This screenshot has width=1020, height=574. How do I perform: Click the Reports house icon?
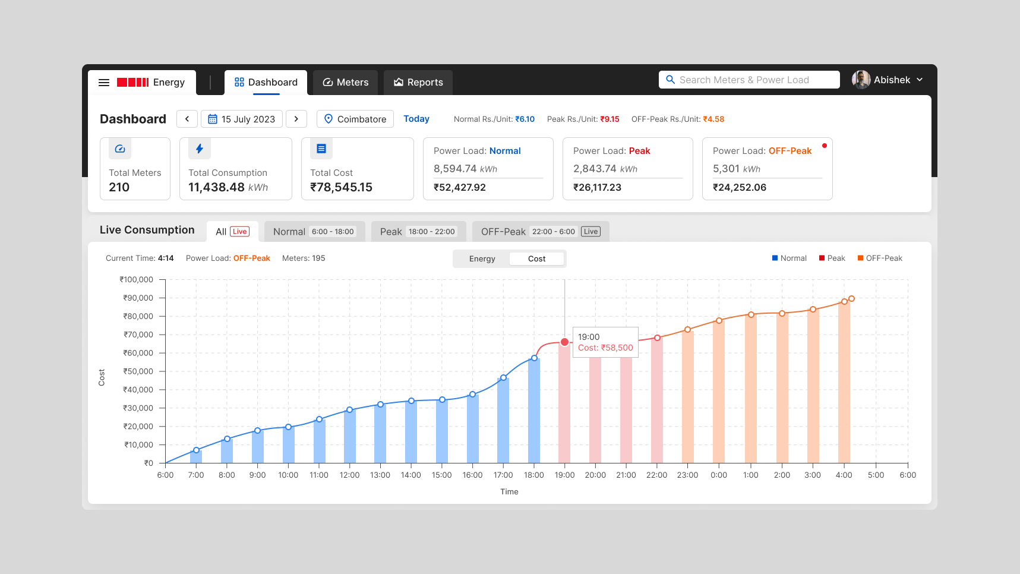398,82
